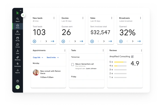Open Broadcasts card options menu
Screen dimensions: 162x109
[x=140, y=18]
